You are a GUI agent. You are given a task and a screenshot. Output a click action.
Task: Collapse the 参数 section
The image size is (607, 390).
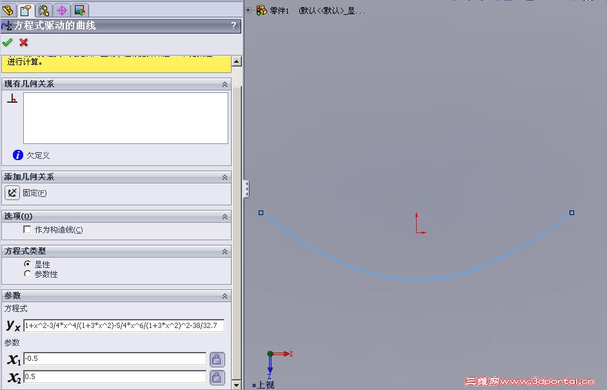[224, 296]
